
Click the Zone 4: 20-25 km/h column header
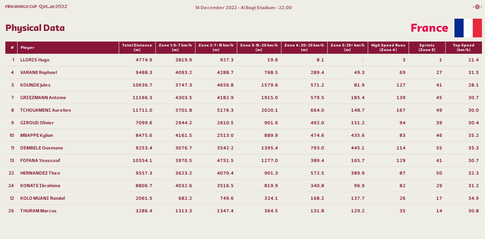tap(304, 48)
